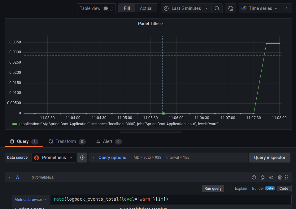This screenshot has width=296, height=209.
Task: Click the green legend color swatch
Action: (14, 124)
